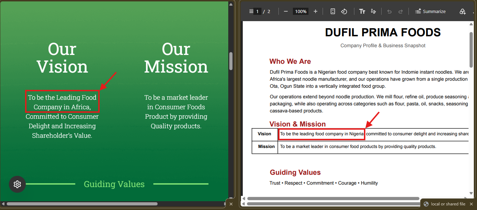
Task: Click the Who We Are heading
Action: pos(290,61)
